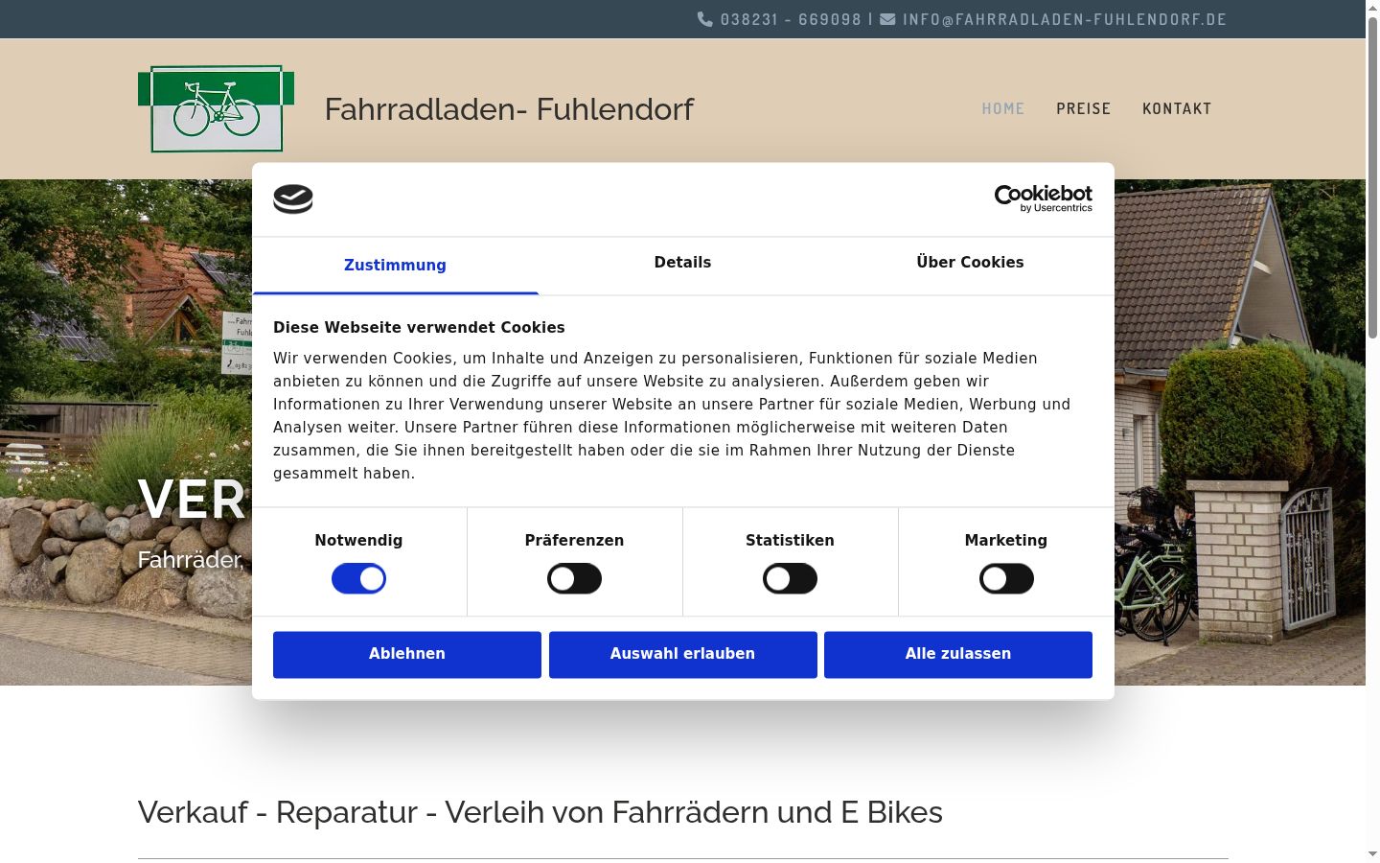Click the Alle zulassen button
The width and height of the screenshot is (1380, 863).
pyautogui.click(x=958, y=654)
